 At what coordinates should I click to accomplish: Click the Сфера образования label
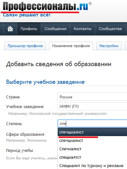coord(25,134)
